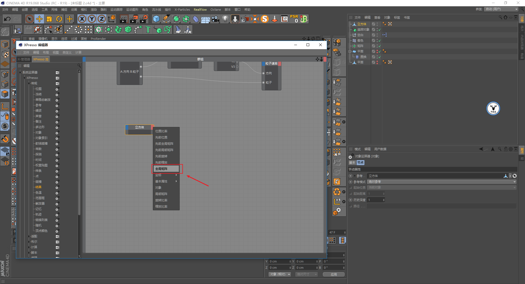Screen dimensions: 525x284
Task: Open 计算 menu in XPresso editor
Action: coord(78,52)
